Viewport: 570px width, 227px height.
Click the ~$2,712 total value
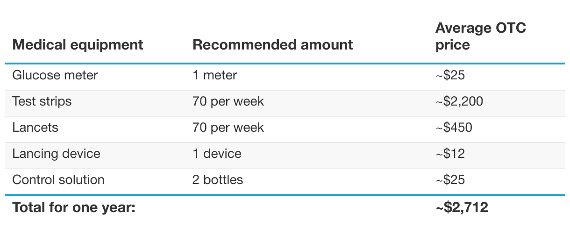pos(462,207)
